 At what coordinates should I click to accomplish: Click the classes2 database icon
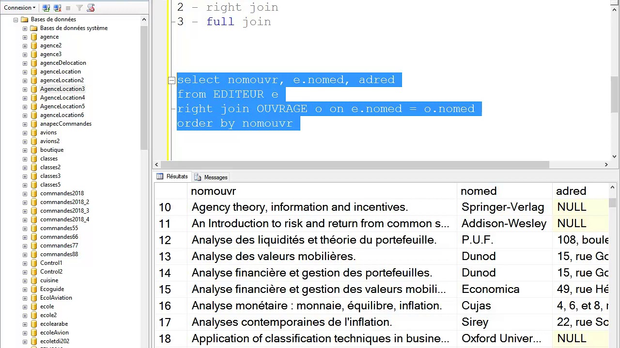pos(33,167)
